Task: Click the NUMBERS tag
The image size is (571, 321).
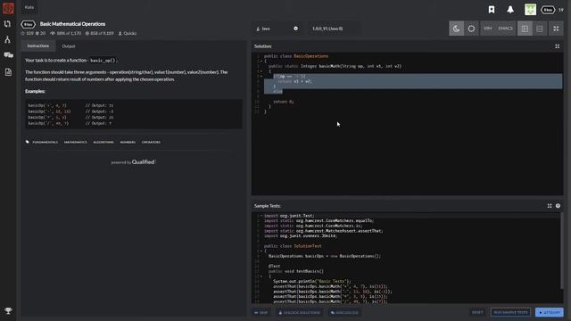Action: (128, 142)
